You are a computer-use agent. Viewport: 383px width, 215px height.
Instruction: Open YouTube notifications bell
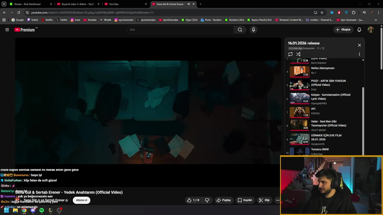[x=359, y=30]
